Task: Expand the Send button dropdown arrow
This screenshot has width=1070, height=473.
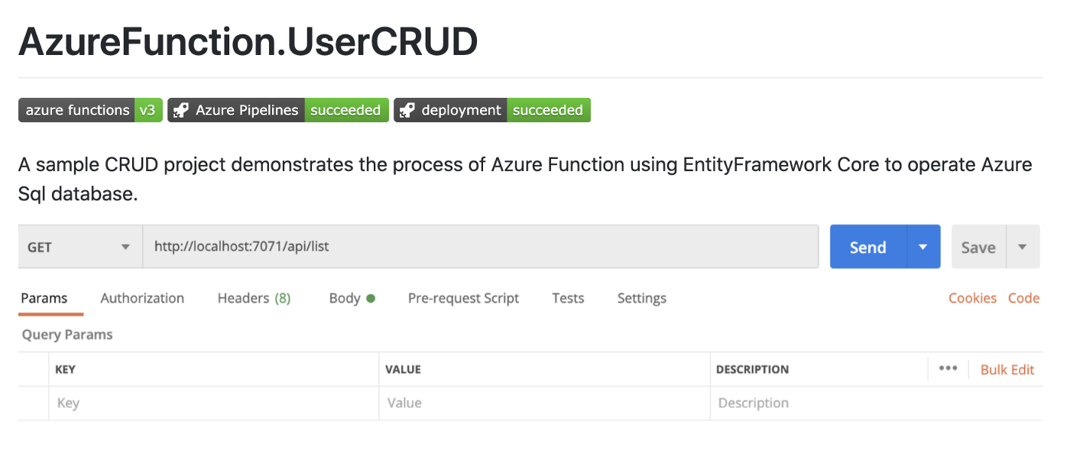Action: pos(923,247)
